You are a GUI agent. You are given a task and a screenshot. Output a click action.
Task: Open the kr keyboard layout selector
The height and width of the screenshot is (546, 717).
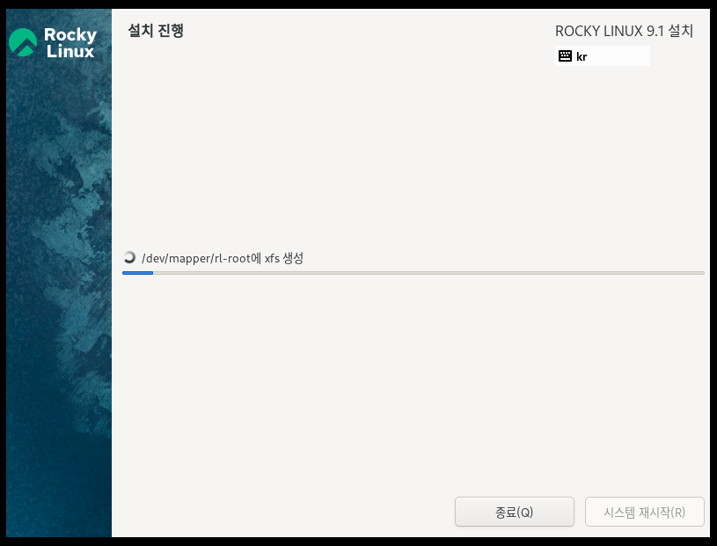(603, 56)
